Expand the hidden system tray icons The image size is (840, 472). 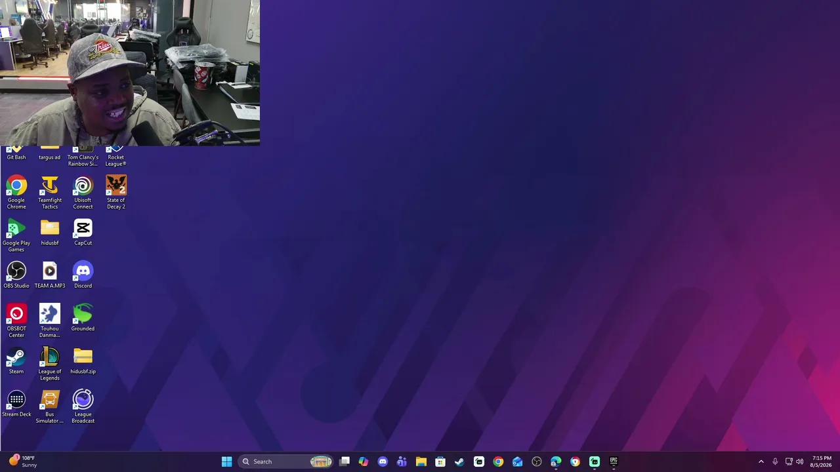[761, 462]
